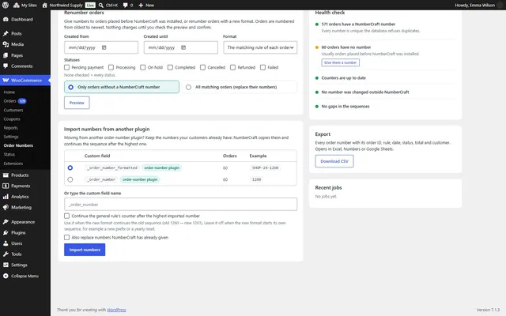Click the WooCommerce logo icon
Image resolution: width=506 pixels, height=316 pixels.
[6, 81]
